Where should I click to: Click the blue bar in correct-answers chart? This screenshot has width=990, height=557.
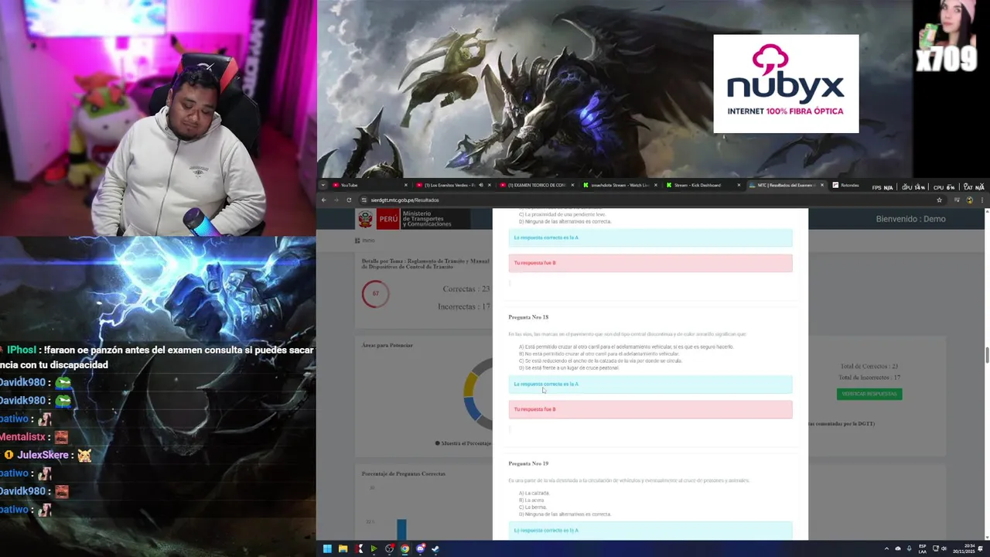(x=401, y=529)
